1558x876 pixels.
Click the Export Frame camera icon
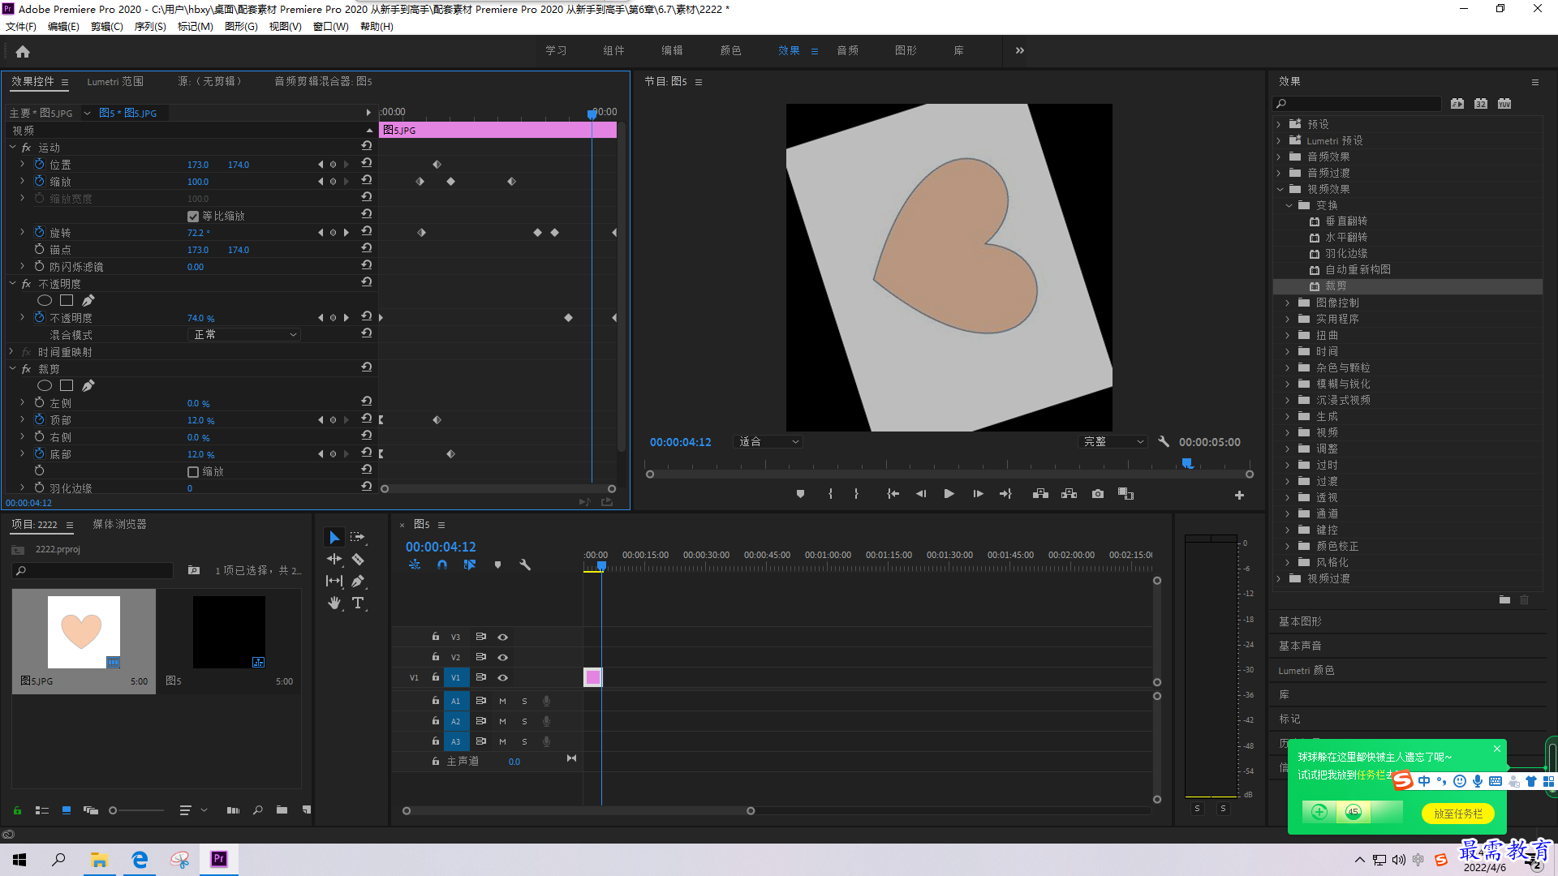pos(1098,494)
